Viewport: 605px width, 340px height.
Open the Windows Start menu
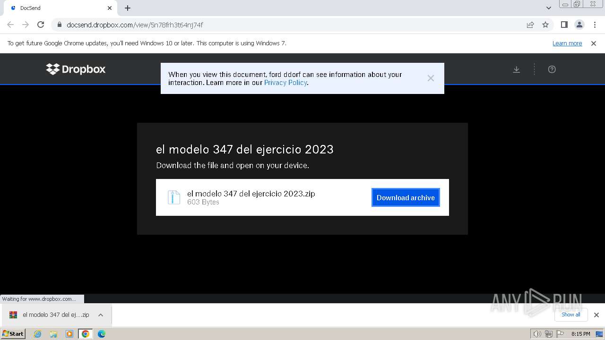[13, 334]
